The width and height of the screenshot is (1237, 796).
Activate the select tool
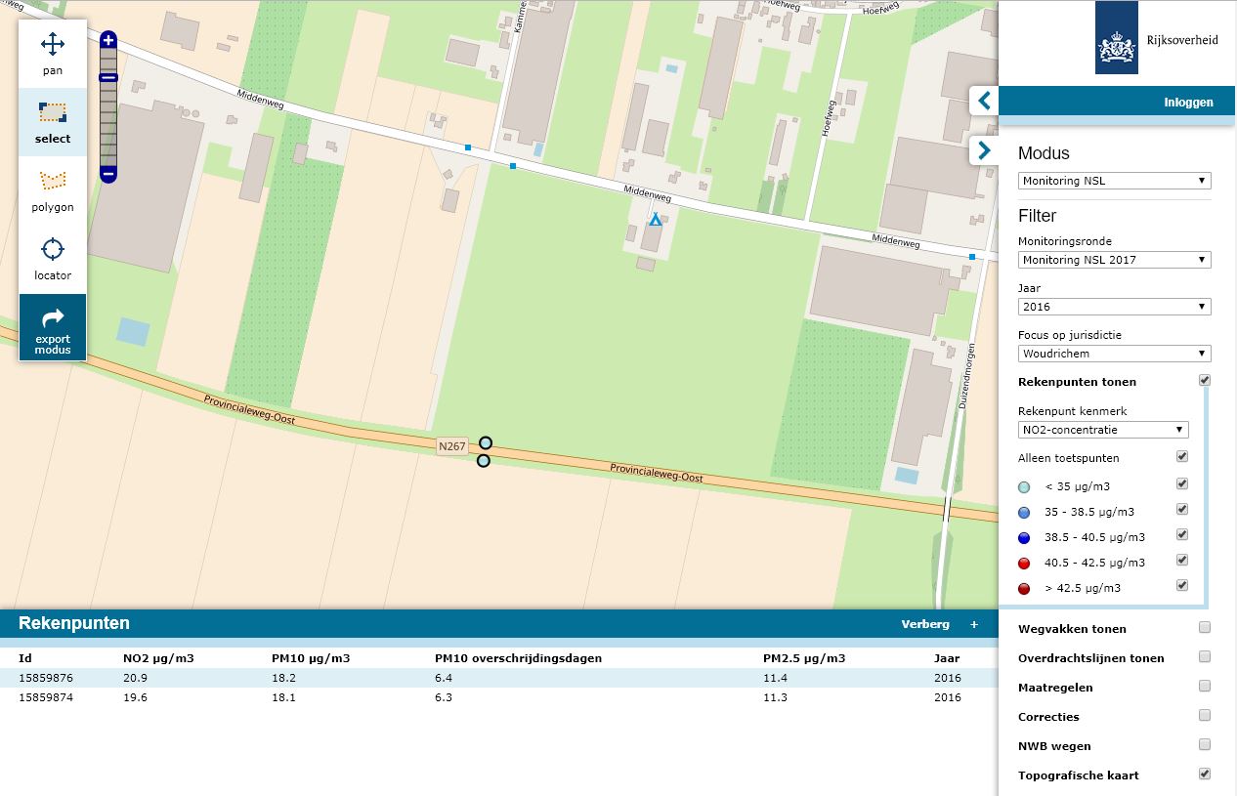(53, 122)
